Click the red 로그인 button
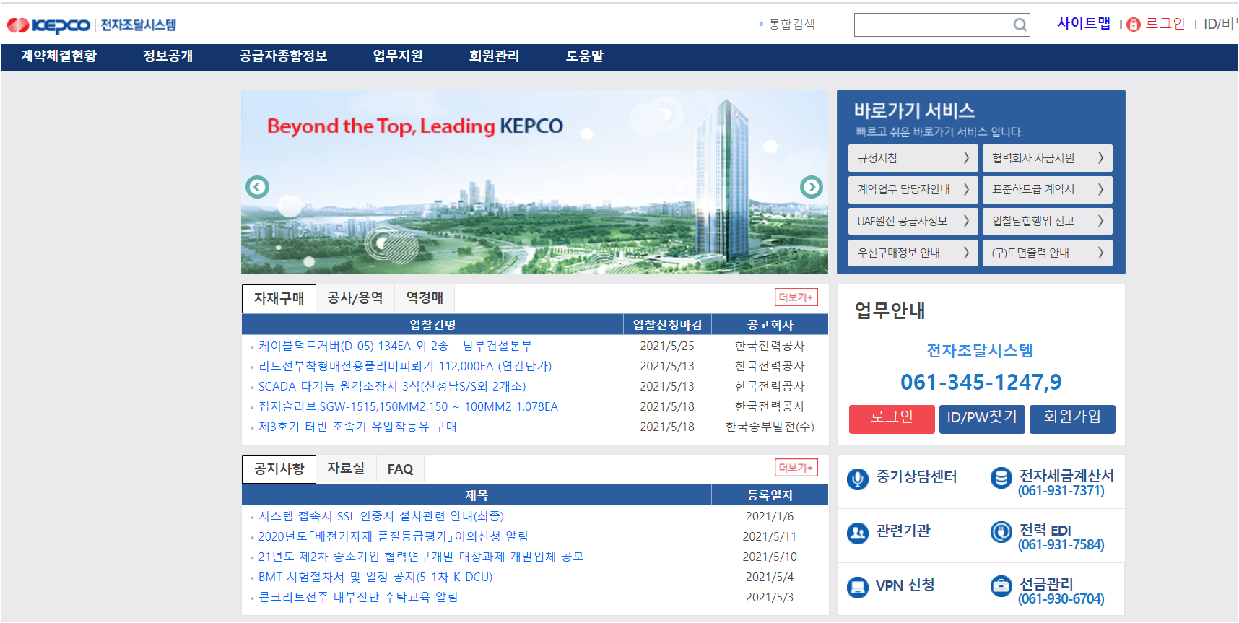 coord(892,419)
